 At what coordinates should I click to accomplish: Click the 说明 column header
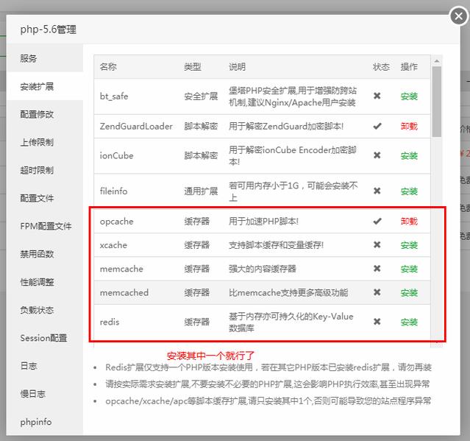coord(237,66)
